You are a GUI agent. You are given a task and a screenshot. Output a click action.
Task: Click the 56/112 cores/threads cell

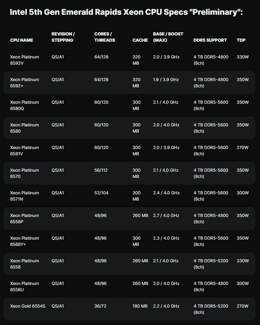pyautogui.click(x=101, y=170)
